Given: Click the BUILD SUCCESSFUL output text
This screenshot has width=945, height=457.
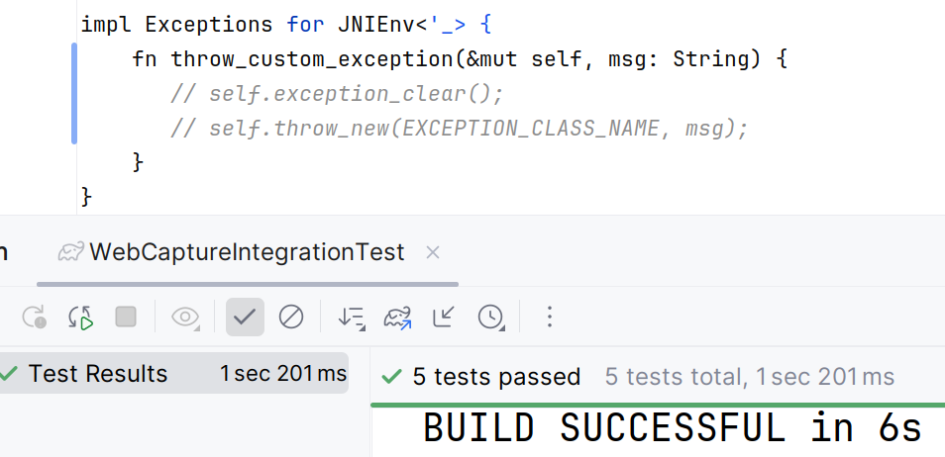Looking at the screenshot, I should pos(673,428).
